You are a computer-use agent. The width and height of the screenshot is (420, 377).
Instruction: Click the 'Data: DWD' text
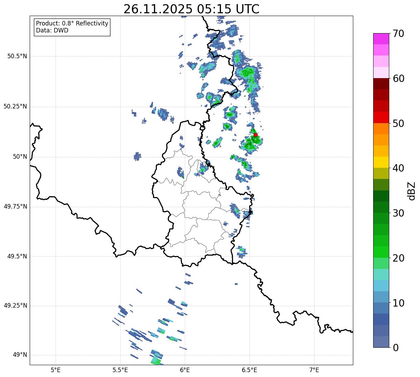52,30
